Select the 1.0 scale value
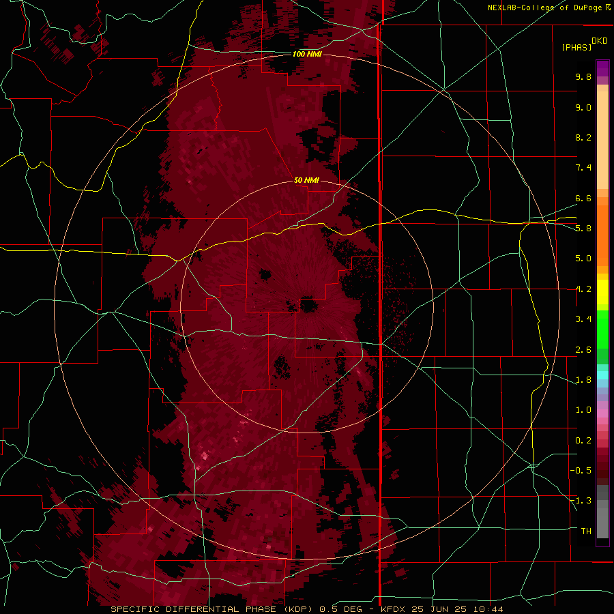This screenshot has height=614, width=614. 583,410
